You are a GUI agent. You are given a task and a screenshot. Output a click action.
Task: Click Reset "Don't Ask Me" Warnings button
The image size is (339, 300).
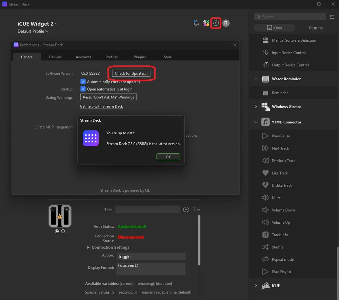[108, 97]
